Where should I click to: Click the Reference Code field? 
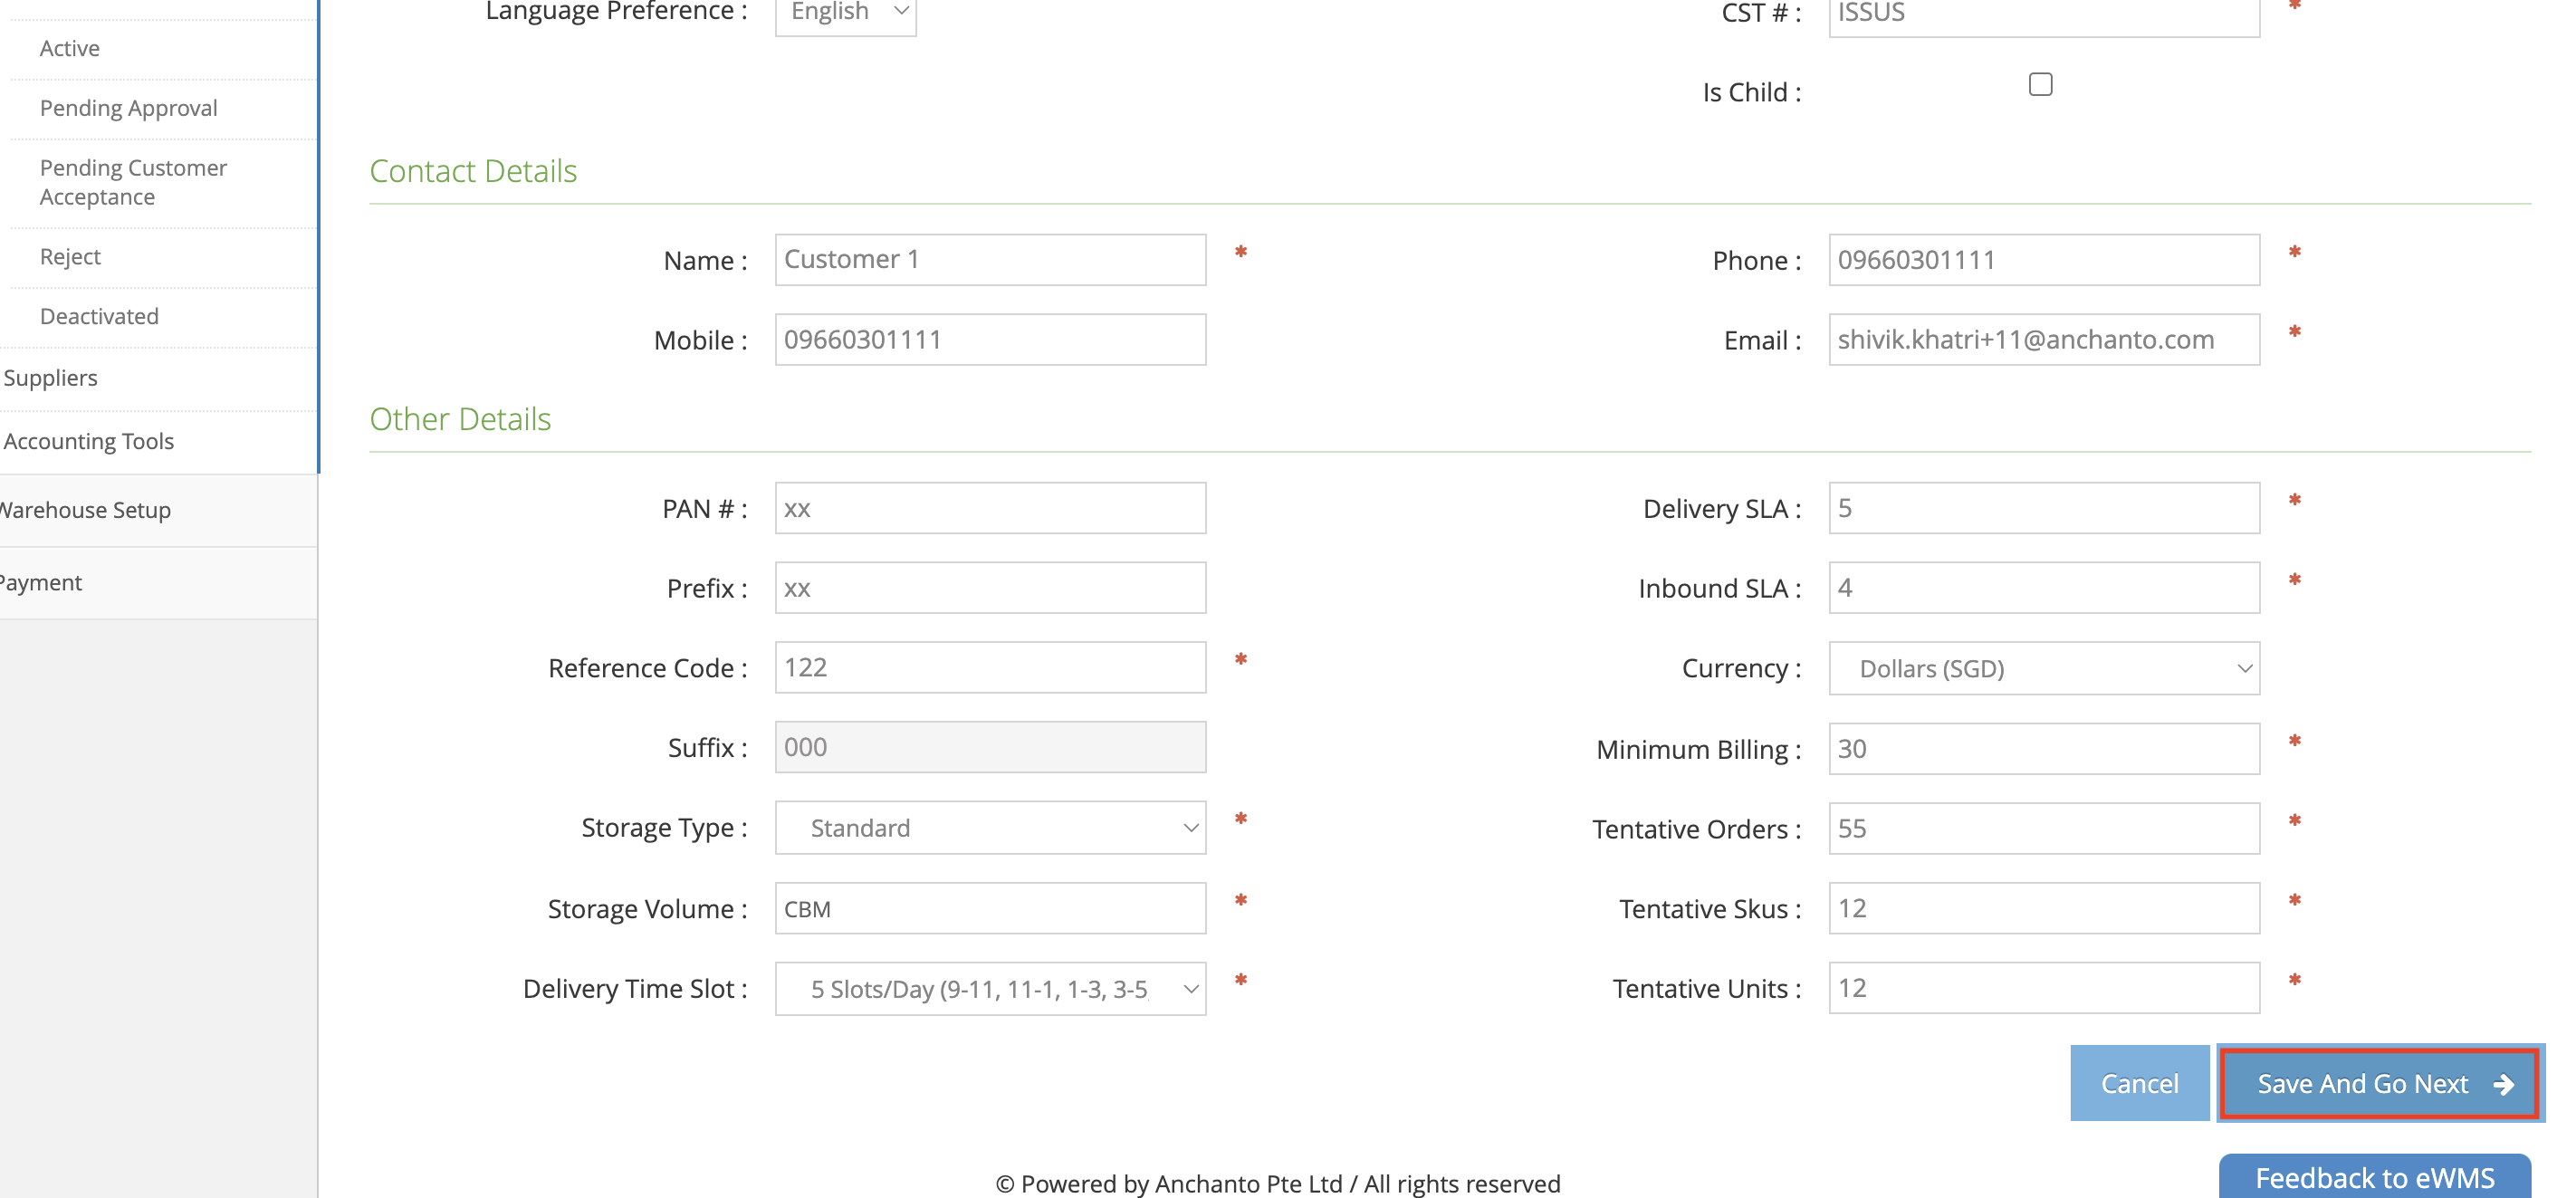990,667
